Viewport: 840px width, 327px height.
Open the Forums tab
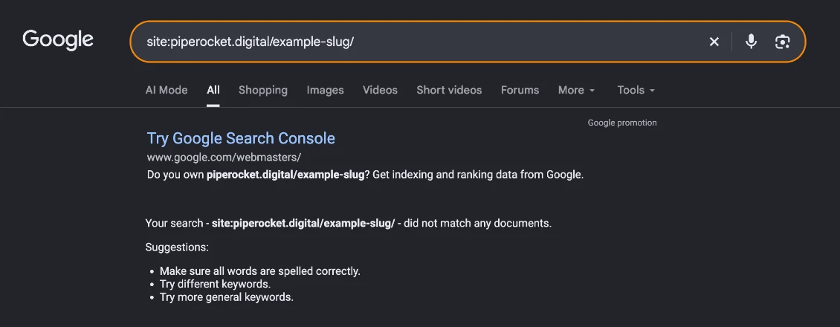click(x=520, y=90)
